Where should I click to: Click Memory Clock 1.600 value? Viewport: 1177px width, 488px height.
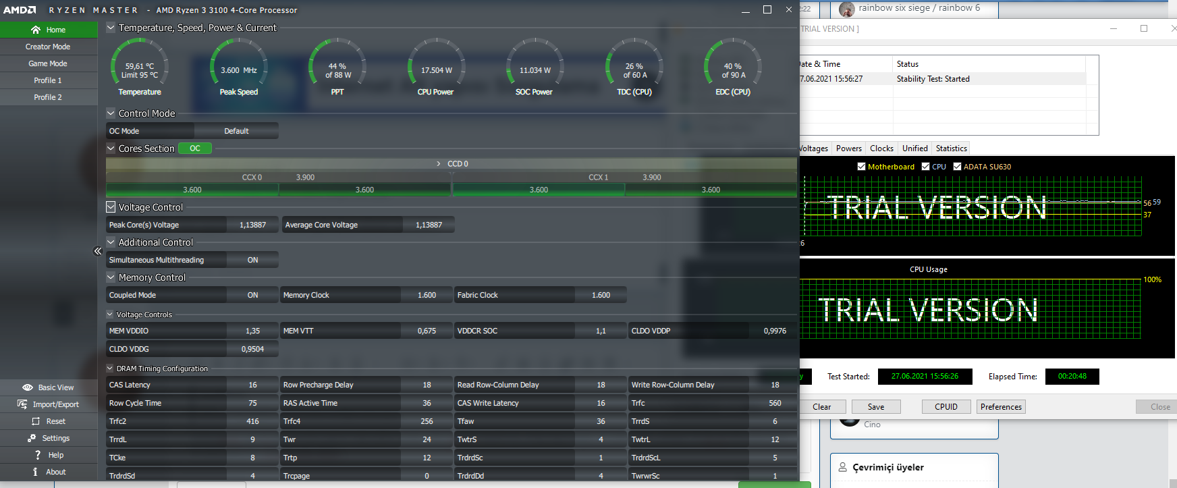coord(427,295)
